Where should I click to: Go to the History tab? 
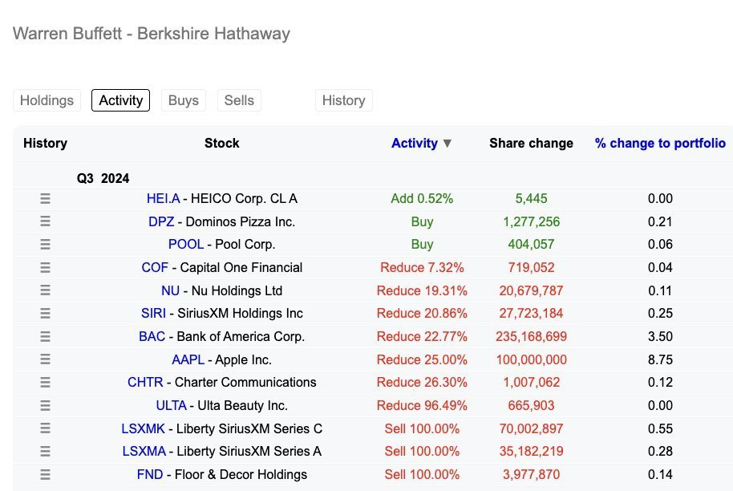343,100
